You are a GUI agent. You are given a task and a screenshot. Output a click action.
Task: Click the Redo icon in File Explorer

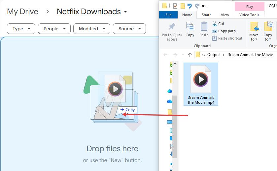[x=197, y=6]
